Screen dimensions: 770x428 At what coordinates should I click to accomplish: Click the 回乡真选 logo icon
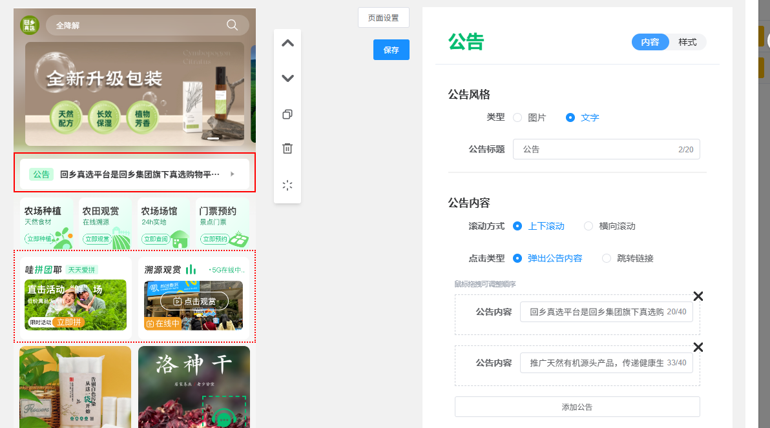pos(30,25)
